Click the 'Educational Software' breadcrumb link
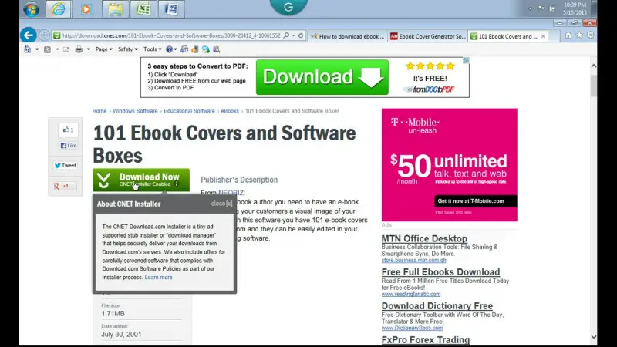The height and width of the screenshot is (347, 617). click(189, 111)
